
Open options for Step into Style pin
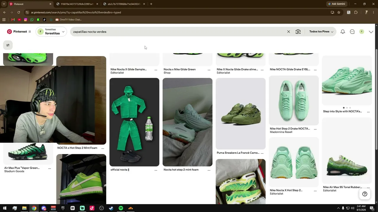click(368, 112)
